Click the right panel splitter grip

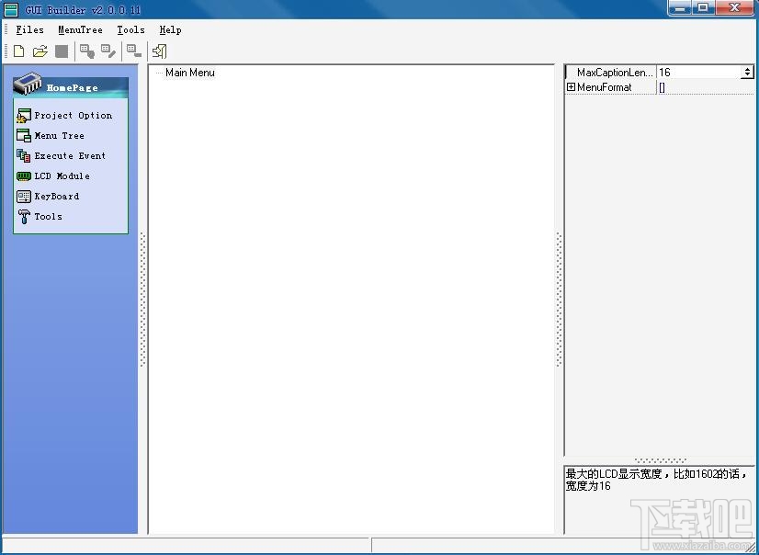point(559,300)
